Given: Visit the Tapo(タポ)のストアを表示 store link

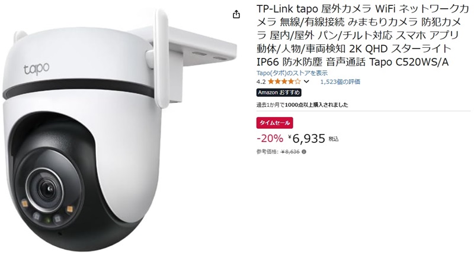Looking at the screenshot, I should [292, 73].
